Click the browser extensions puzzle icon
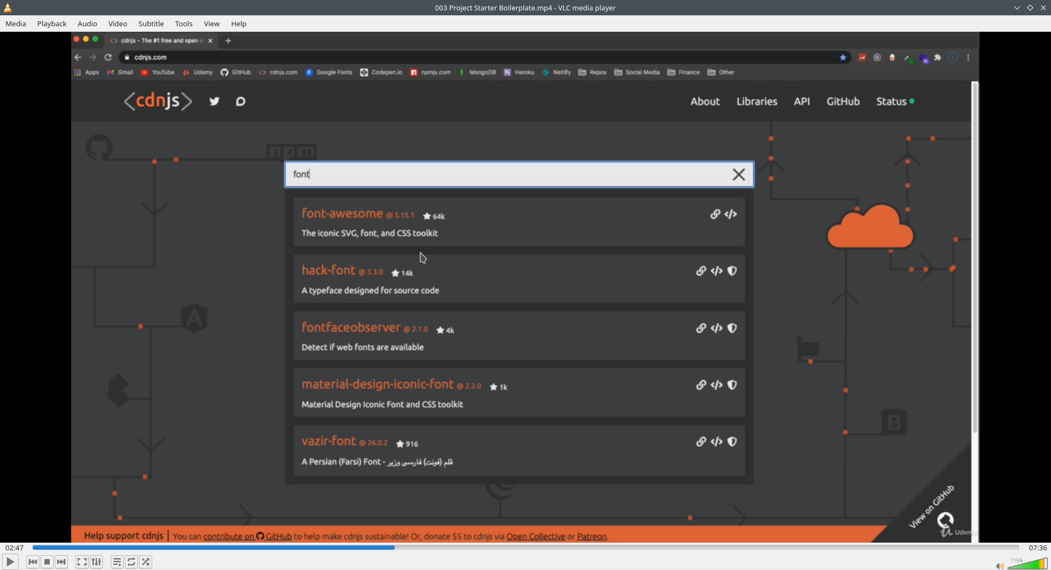Viewport: 1051px width, 570px height. pyautogui.click(x=938, y=57)
